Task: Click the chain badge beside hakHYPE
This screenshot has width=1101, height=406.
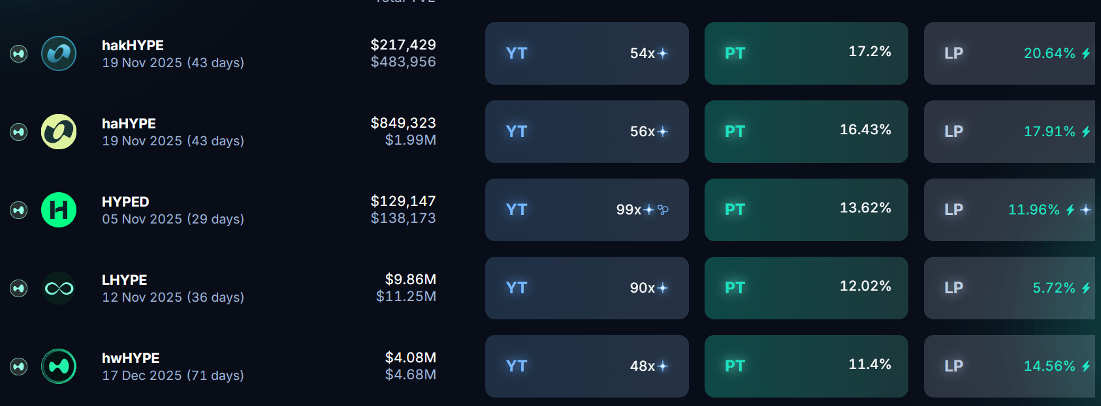Action: (x=19, y=53)
